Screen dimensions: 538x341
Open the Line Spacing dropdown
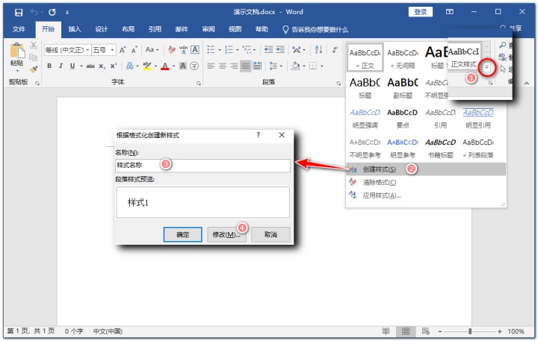pyautogui.click(x=276, y=66)
